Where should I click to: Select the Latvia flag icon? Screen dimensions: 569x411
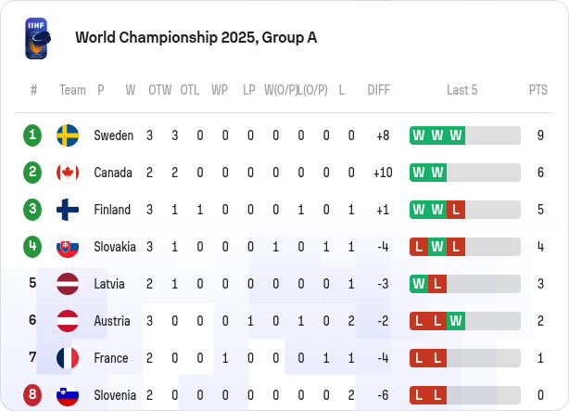[x=68, y=284]
